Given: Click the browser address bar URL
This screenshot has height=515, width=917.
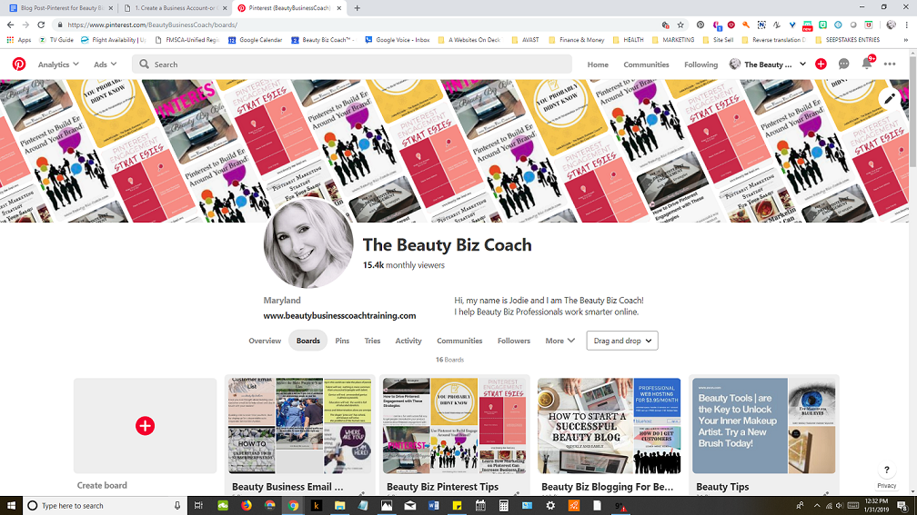Looking at the screenshot, I should click(x=152, y=25).
